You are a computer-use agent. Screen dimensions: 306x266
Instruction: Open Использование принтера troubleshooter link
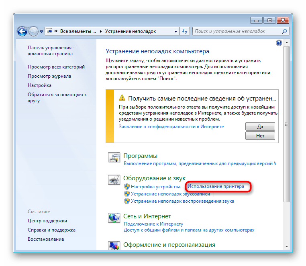click(x=216, y=186)
